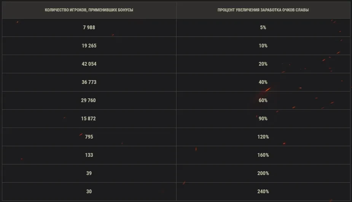Select the cell showing 36 773 players
The width and height of the screenshot is (352, 202).
(89, 82)
